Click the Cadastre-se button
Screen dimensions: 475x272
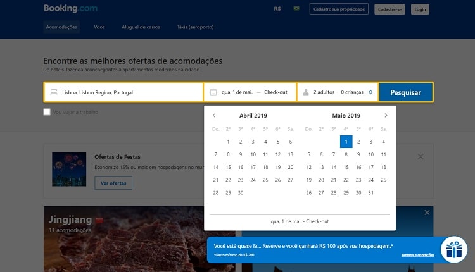389,9
